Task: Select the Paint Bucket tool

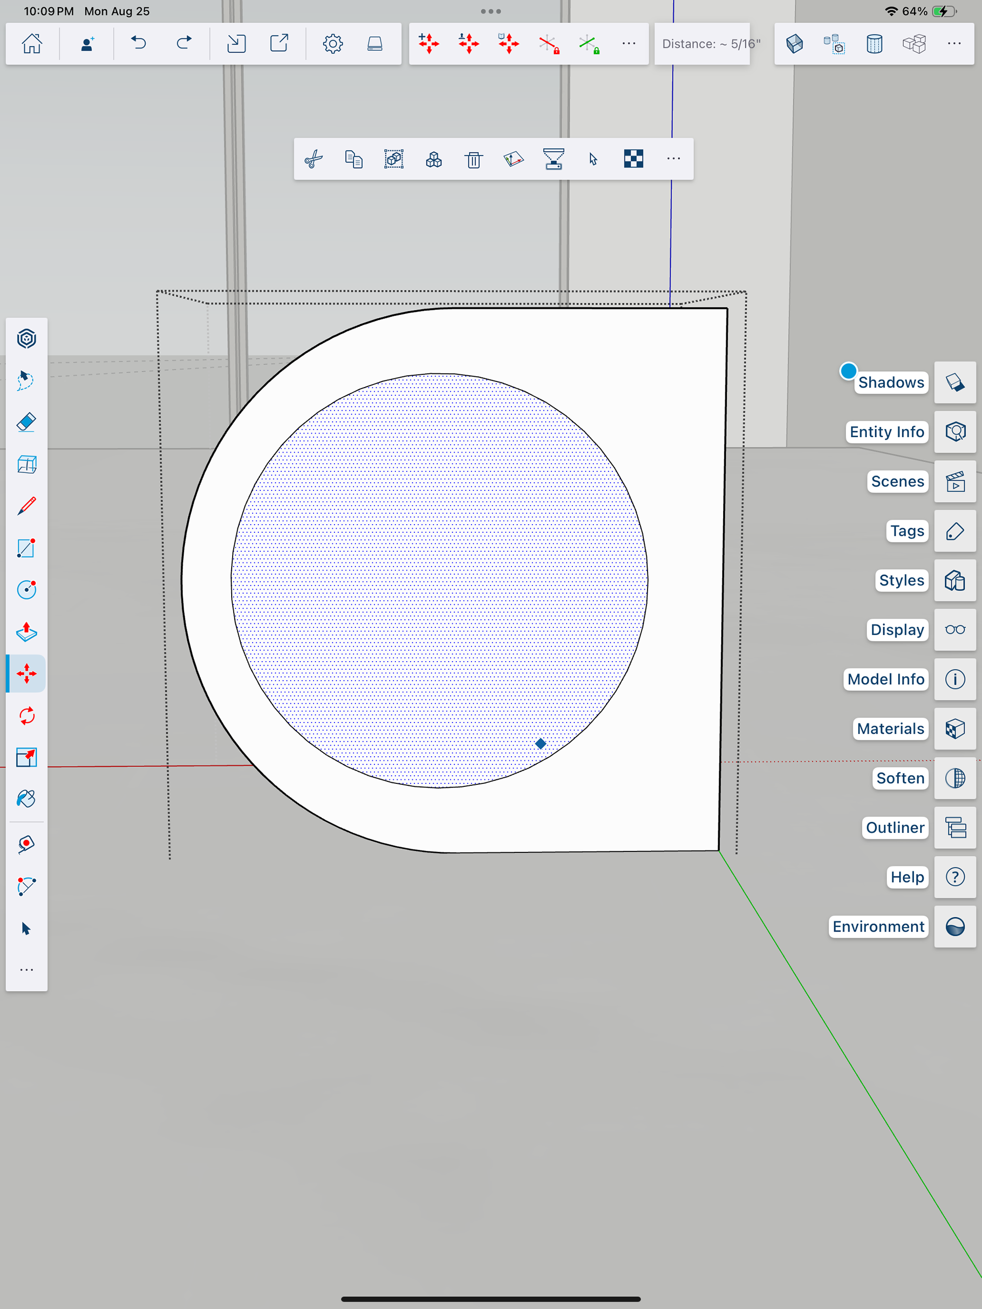Action: (27, 799)
